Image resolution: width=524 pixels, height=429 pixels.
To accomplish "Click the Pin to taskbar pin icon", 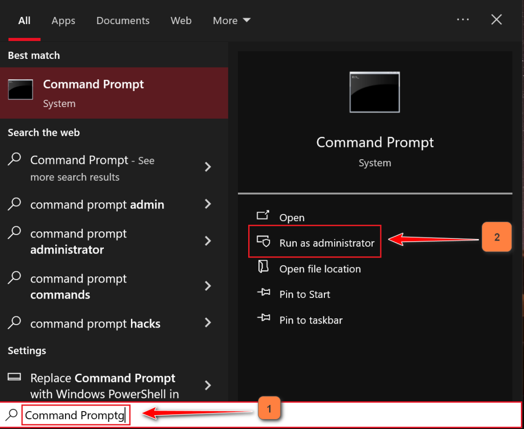I will [263, 319].
